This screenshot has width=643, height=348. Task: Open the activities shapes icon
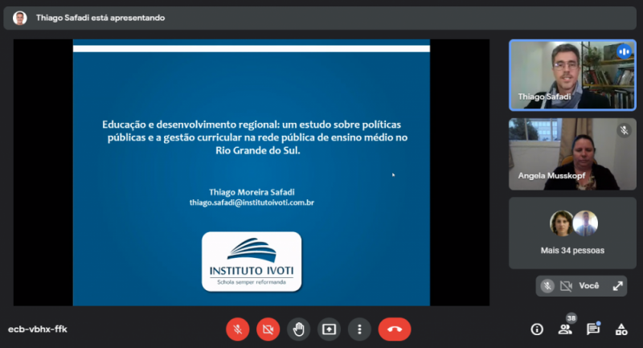[x=621, y=330]
